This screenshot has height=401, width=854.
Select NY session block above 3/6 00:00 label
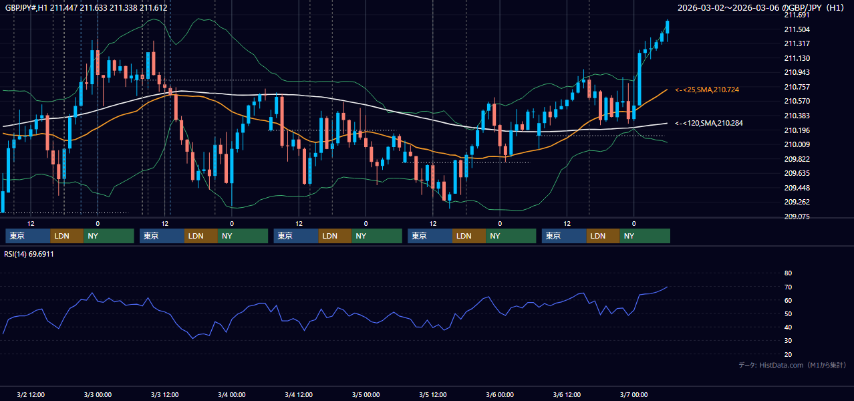pyautogui.click(x=511, y=236)
